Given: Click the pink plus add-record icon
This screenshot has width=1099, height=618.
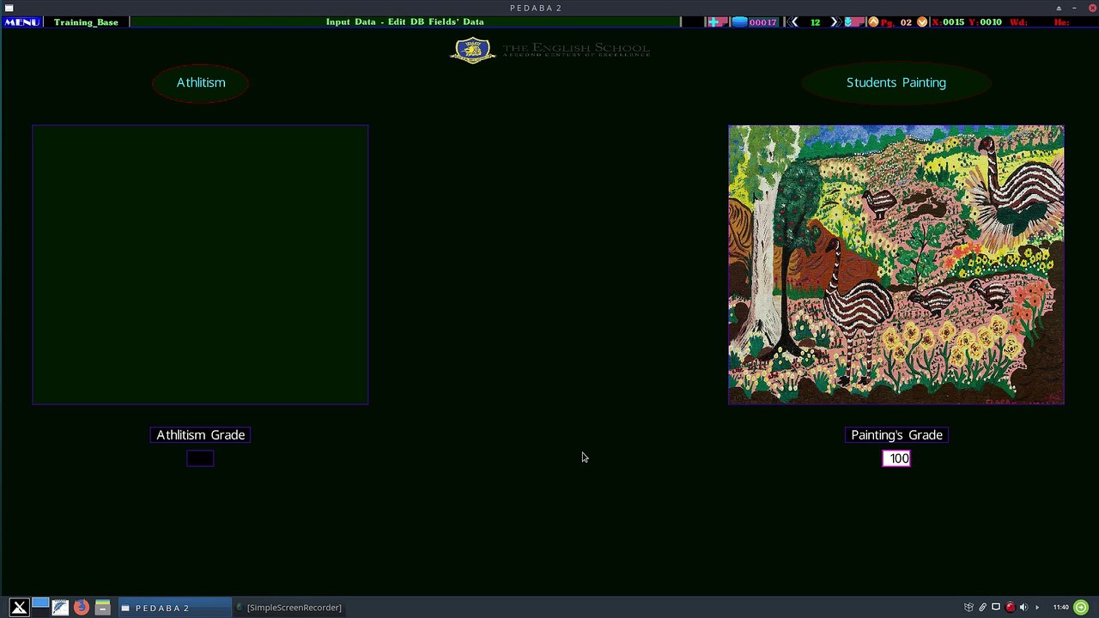Looking at the screenshot, I should coord(717,22).
